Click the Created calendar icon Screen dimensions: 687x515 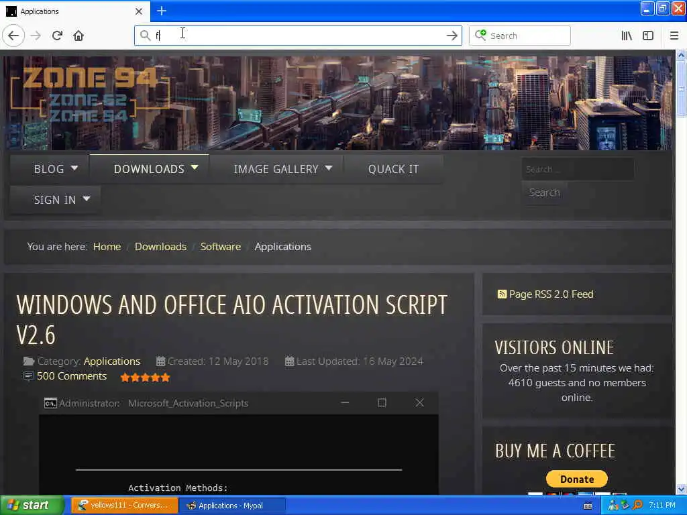pyautogui.click(x=161, y=361)
